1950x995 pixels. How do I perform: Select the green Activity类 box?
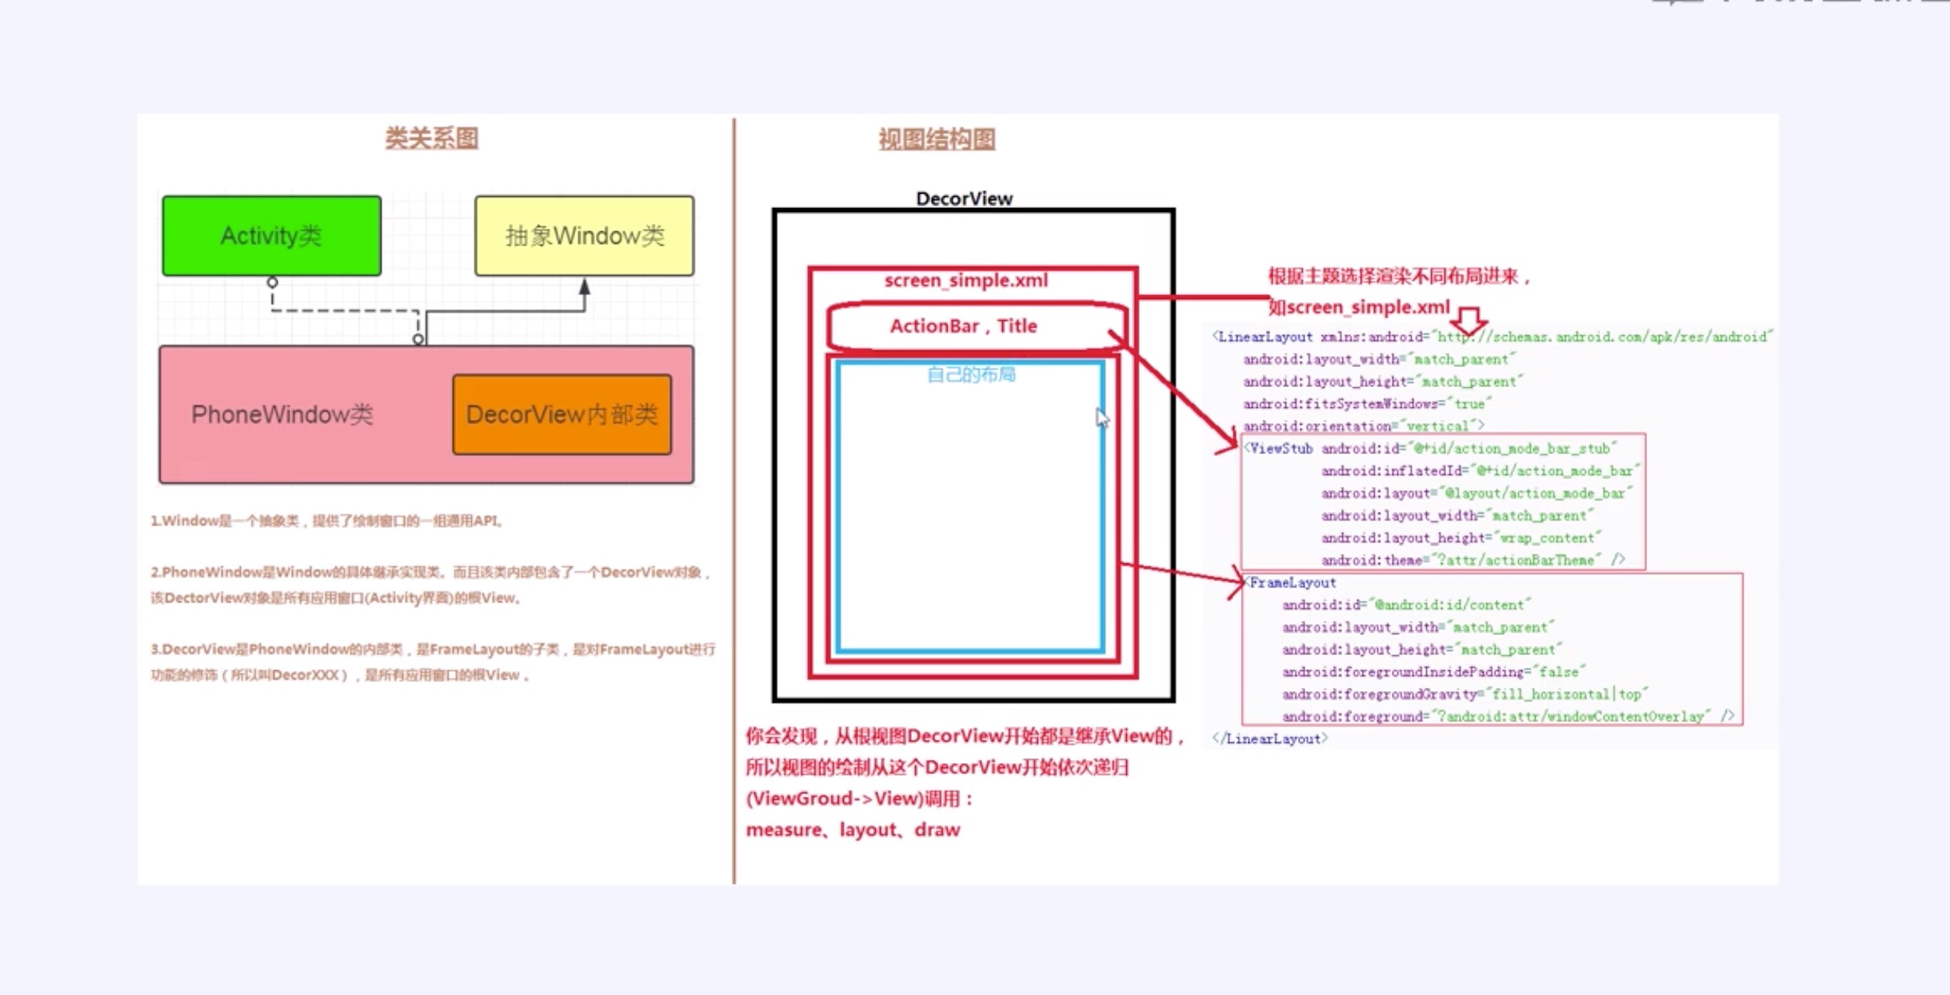(271, 236)
